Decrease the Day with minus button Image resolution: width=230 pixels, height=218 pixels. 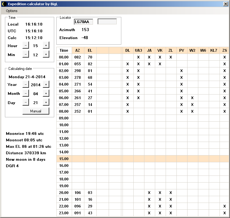click(26, 103)
